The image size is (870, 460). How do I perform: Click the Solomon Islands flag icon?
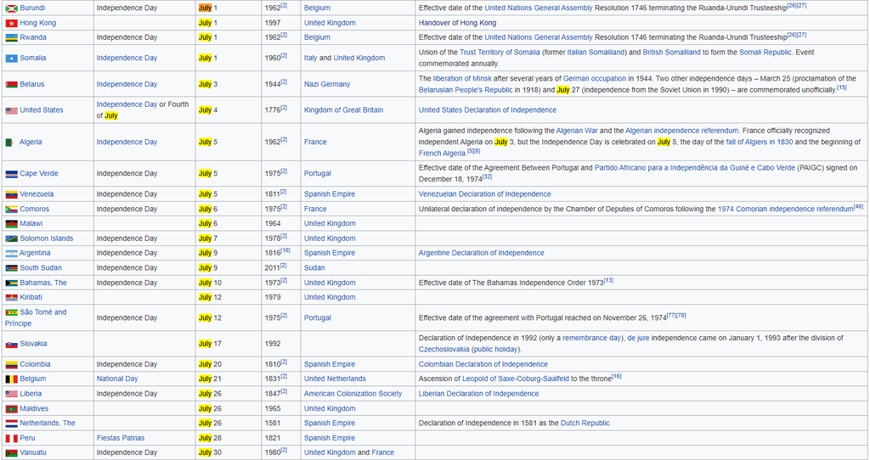[11, 238]
